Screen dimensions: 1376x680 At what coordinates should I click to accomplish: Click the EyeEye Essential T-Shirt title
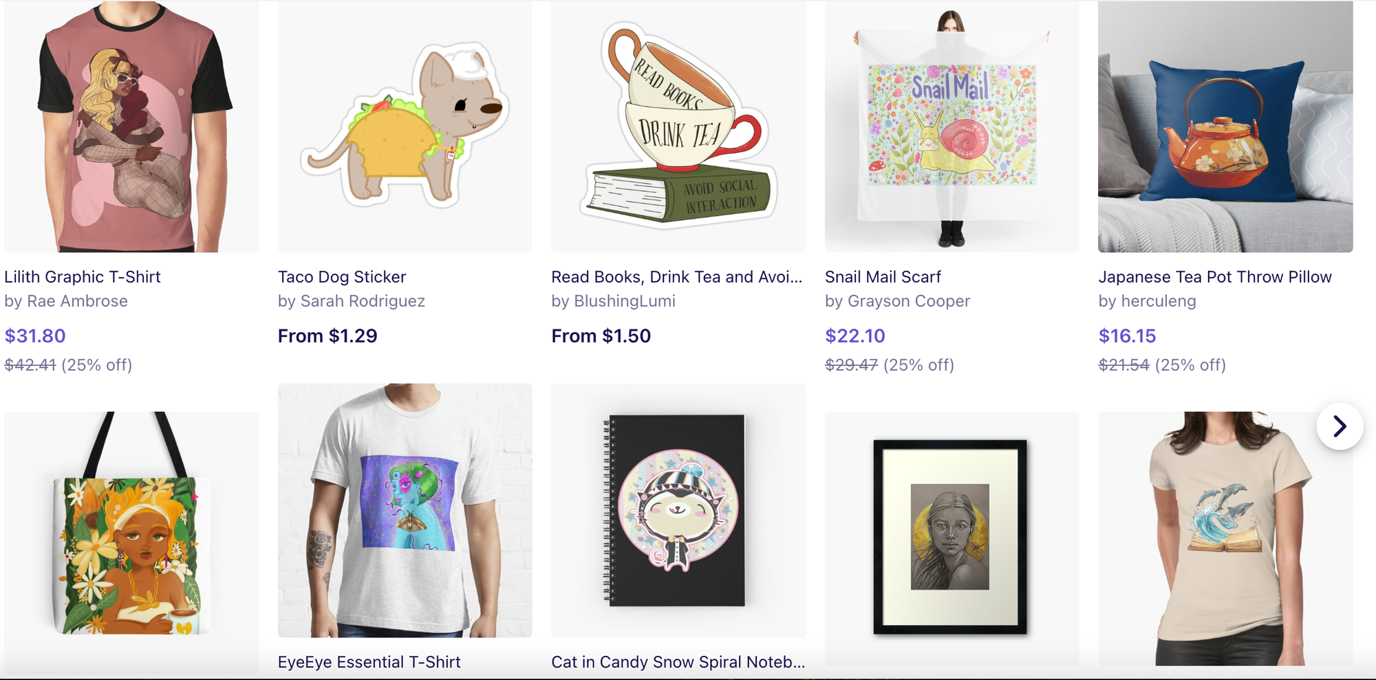click(369, 662)
